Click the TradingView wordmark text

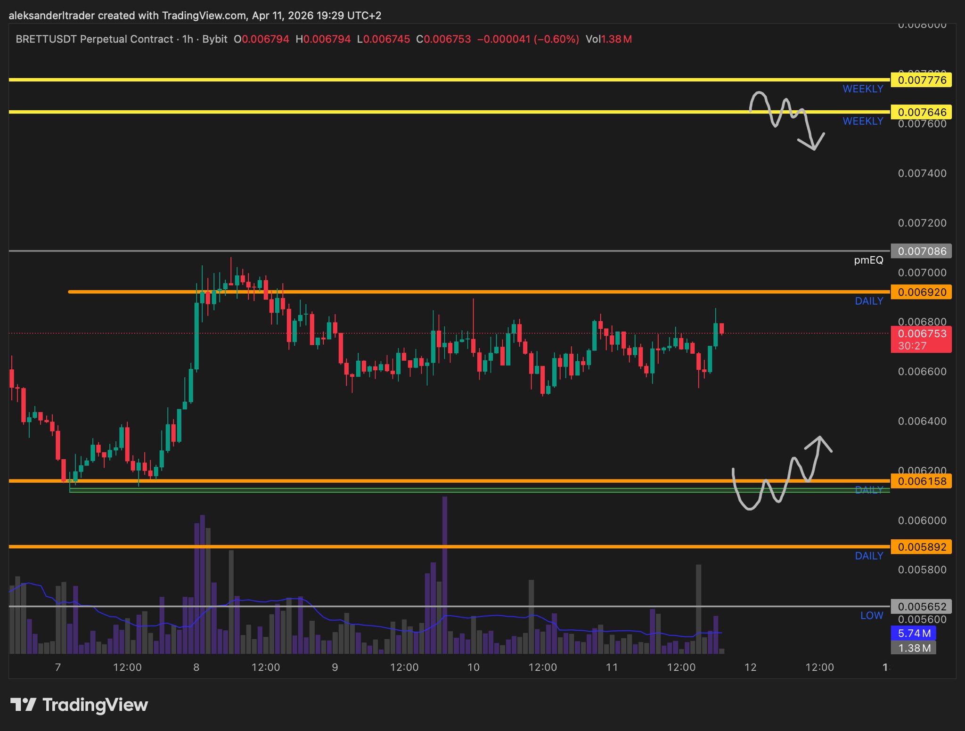click(x=95, y=705)
